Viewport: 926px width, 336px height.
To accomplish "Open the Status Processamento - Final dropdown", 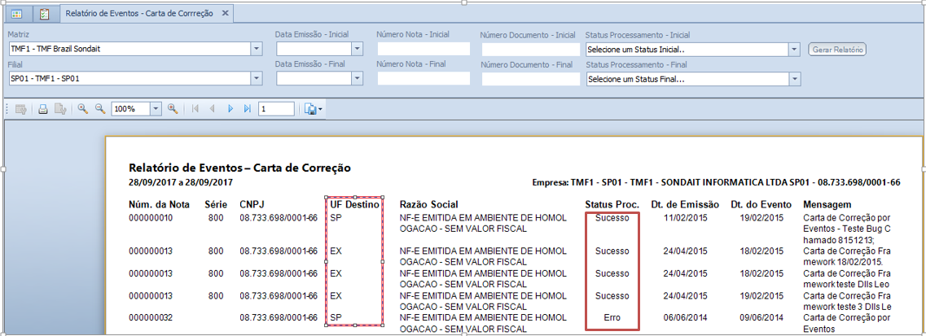I will tap(794, 79).
